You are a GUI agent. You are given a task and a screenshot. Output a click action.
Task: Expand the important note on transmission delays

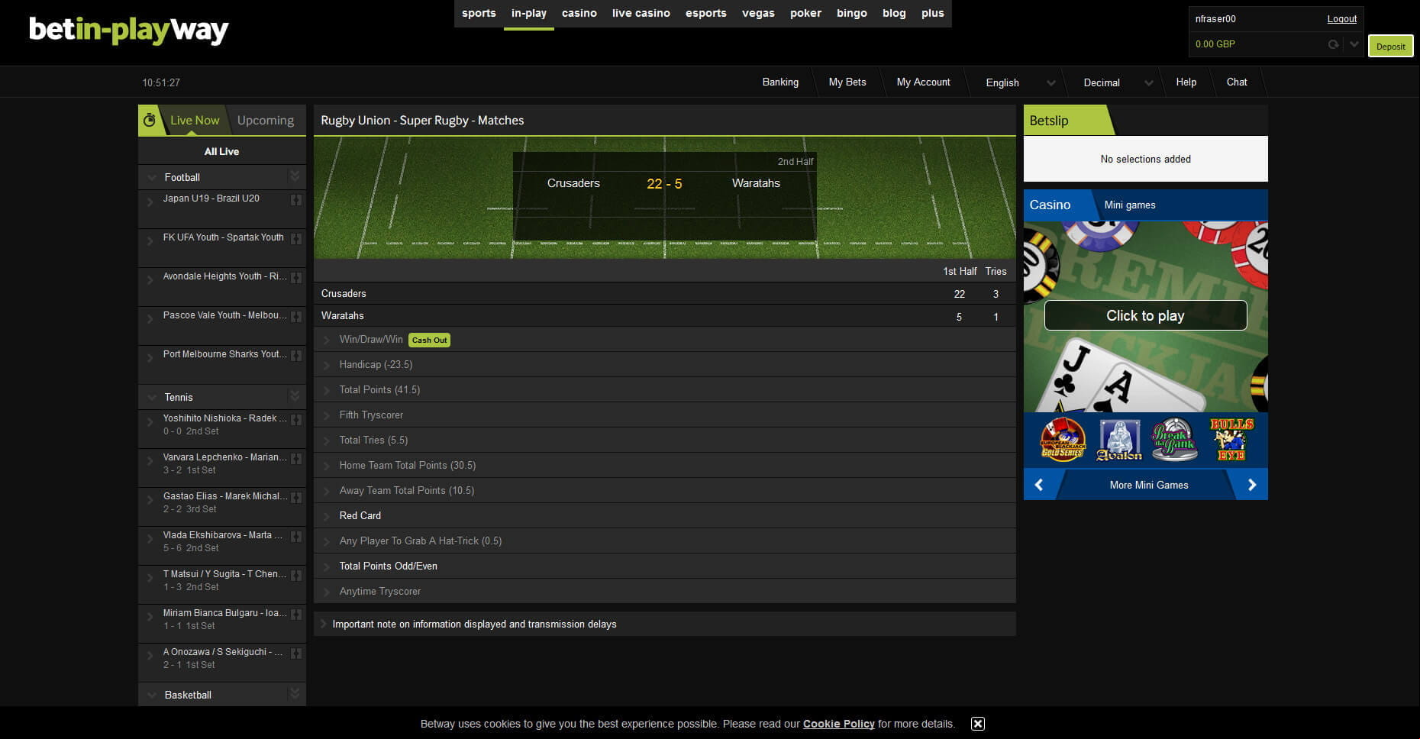[x=664, y=624]
